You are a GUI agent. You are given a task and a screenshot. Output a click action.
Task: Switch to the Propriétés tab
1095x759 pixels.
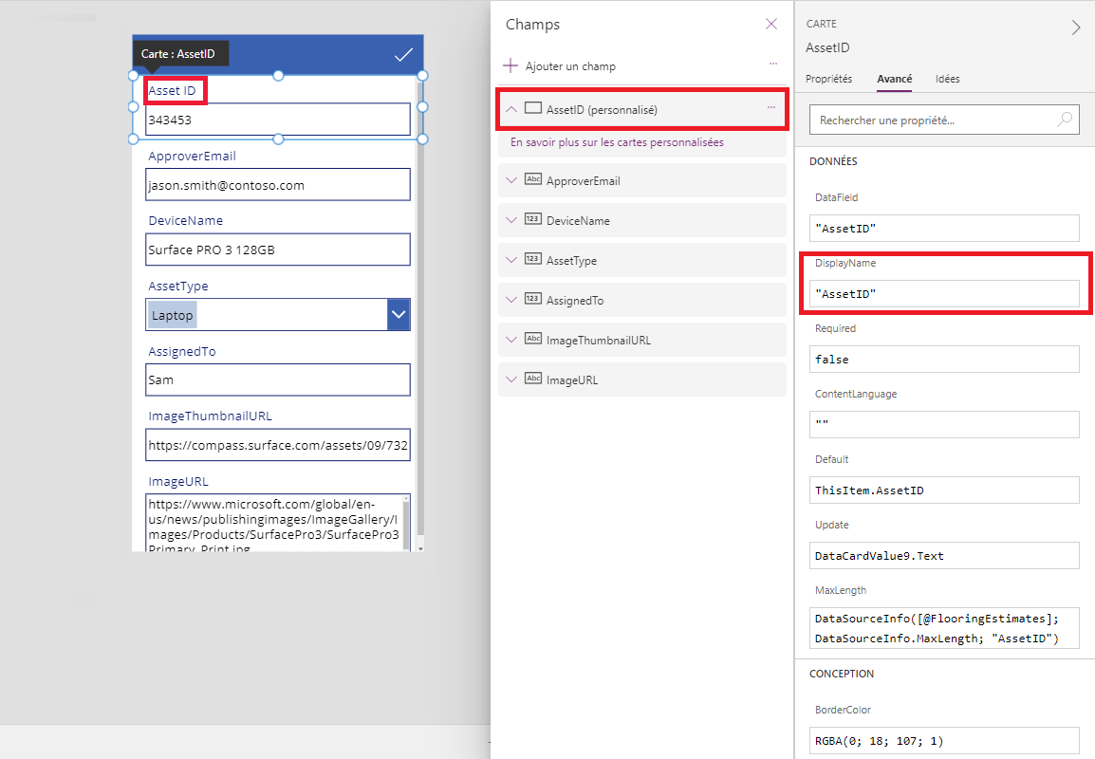(x=829, y=79)
